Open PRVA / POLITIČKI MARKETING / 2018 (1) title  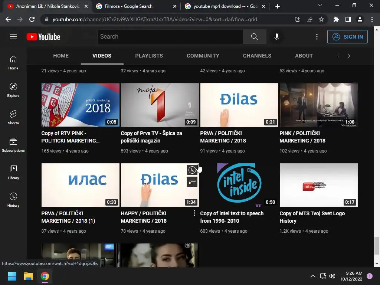68,217
